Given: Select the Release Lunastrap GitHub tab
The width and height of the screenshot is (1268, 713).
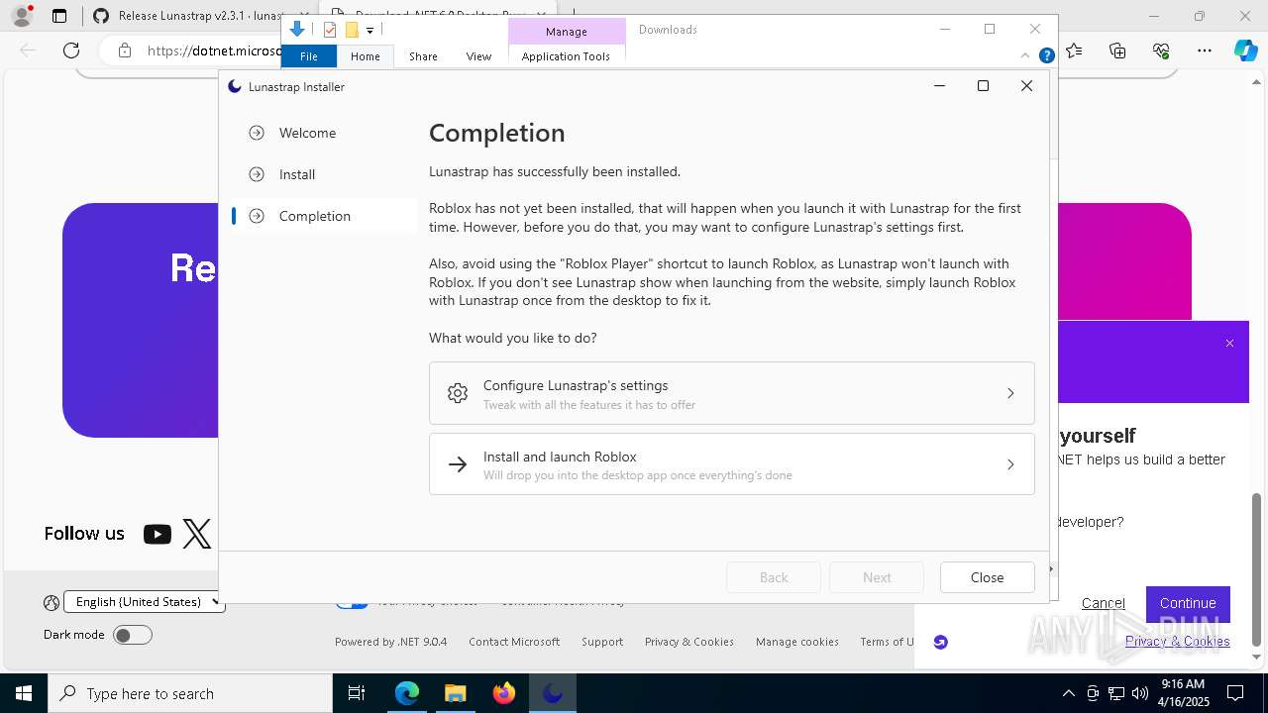Looking at the screenshot, I should (x=188, y=16).
